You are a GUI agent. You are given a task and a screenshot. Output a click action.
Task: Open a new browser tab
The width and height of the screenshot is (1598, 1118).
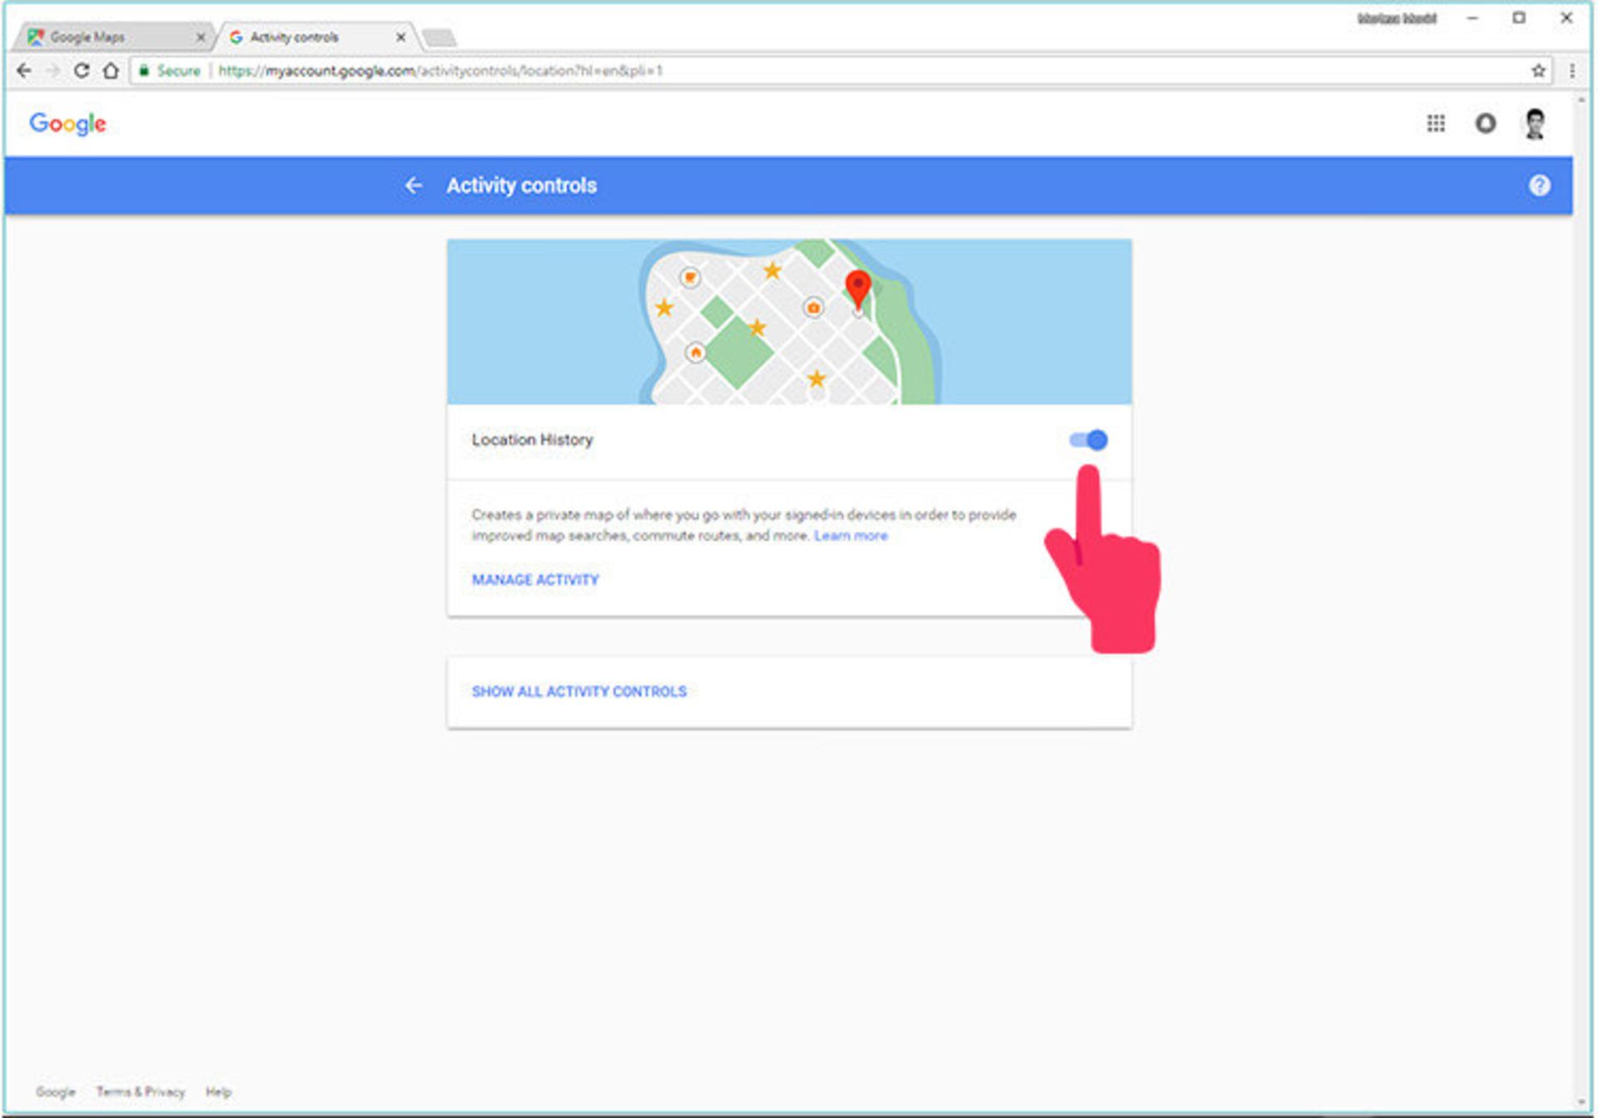[439, 37]
